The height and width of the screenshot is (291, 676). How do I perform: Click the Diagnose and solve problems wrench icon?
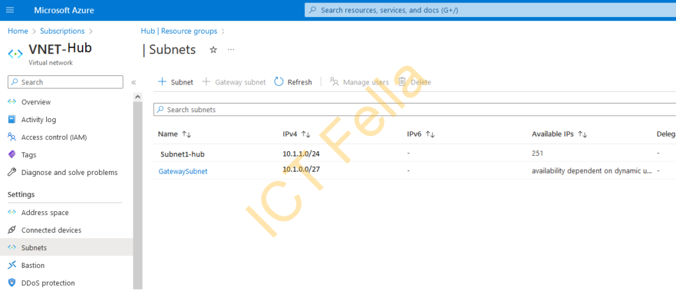[12, 172]
